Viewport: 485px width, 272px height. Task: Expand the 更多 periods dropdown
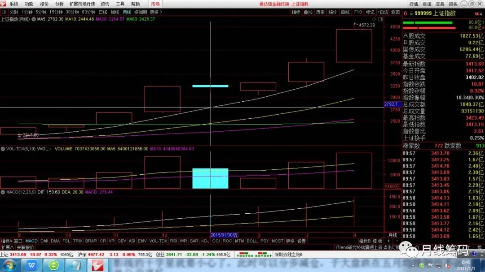click(x=155, y=12)
